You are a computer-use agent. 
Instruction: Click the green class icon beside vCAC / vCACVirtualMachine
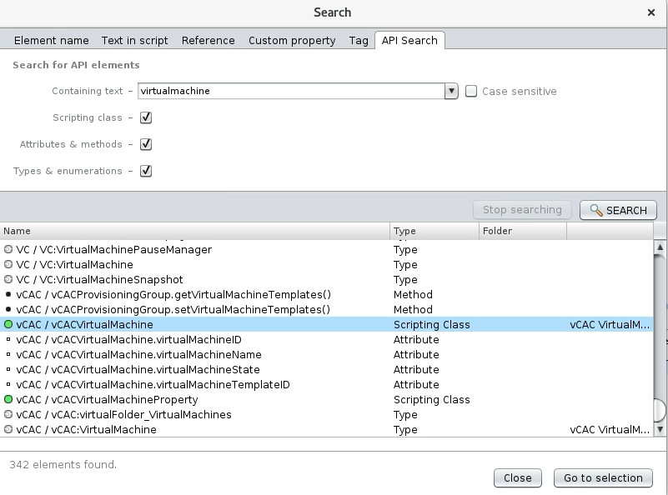coord(8,324)
